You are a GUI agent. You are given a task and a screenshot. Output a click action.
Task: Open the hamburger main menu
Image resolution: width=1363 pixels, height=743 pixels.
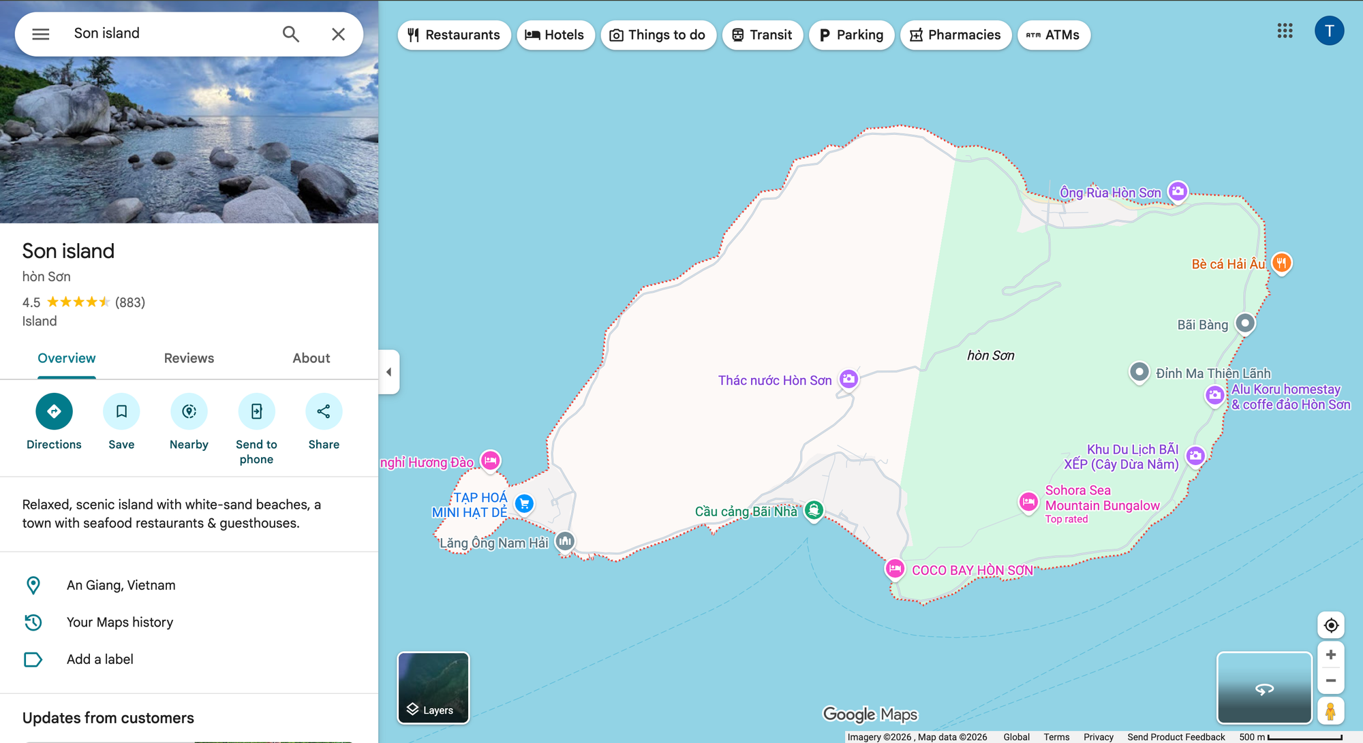(x=41, y=34)
